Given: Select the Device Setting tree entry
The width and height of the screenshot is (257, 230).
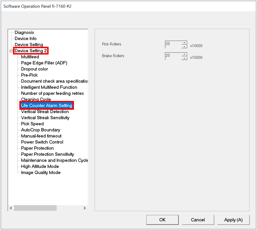Looking at the screenshot, I should click(29, 45).
